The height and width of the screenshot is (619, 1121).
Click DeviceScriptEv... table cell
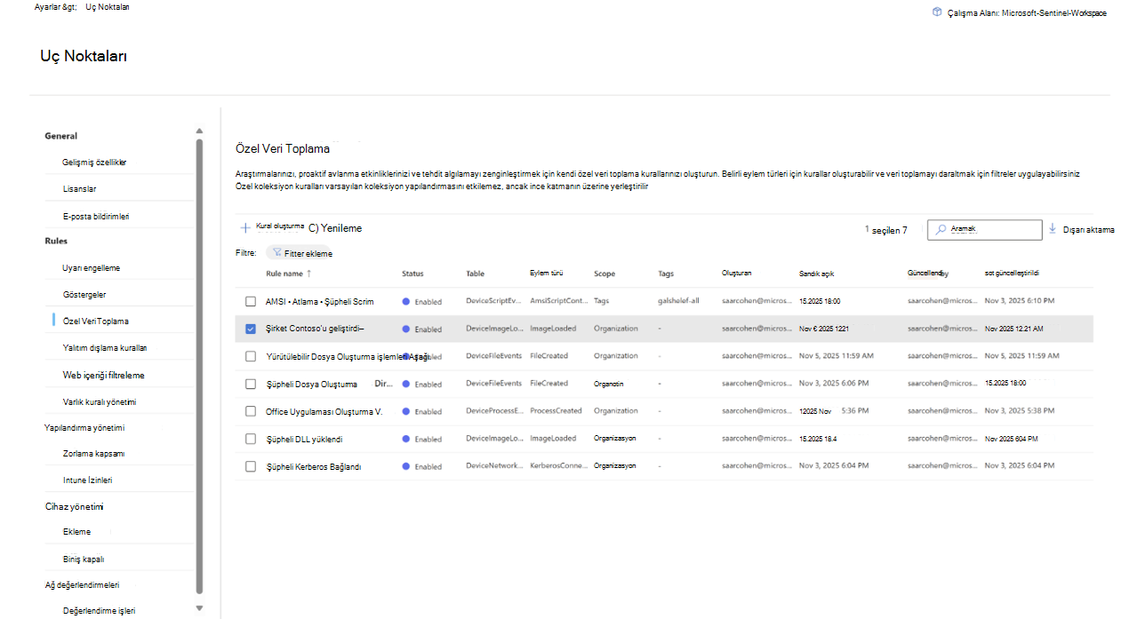(493, 300)
